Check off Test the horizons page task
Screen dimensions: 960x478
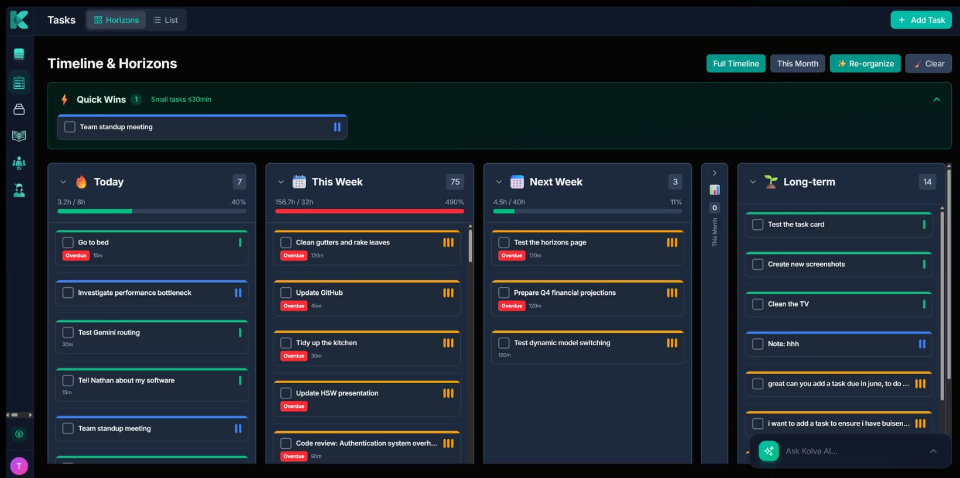point(503,243)
